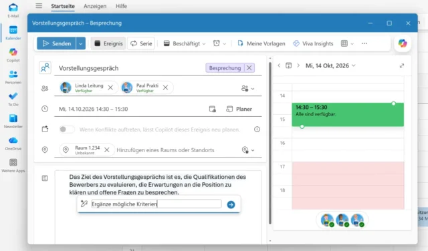Screen dimensions: 428x251
Task: Expand the reminder dropdown chevron
Action: click(225, 44)
